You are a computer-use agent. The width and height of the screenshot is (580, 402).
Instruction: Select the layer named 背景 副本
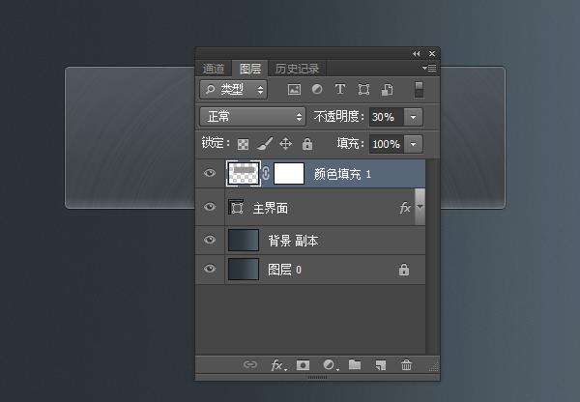[310, 241]
